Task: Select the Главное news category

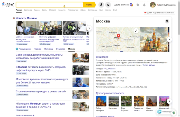Action: pyautogui.click(x=38, y=49)
